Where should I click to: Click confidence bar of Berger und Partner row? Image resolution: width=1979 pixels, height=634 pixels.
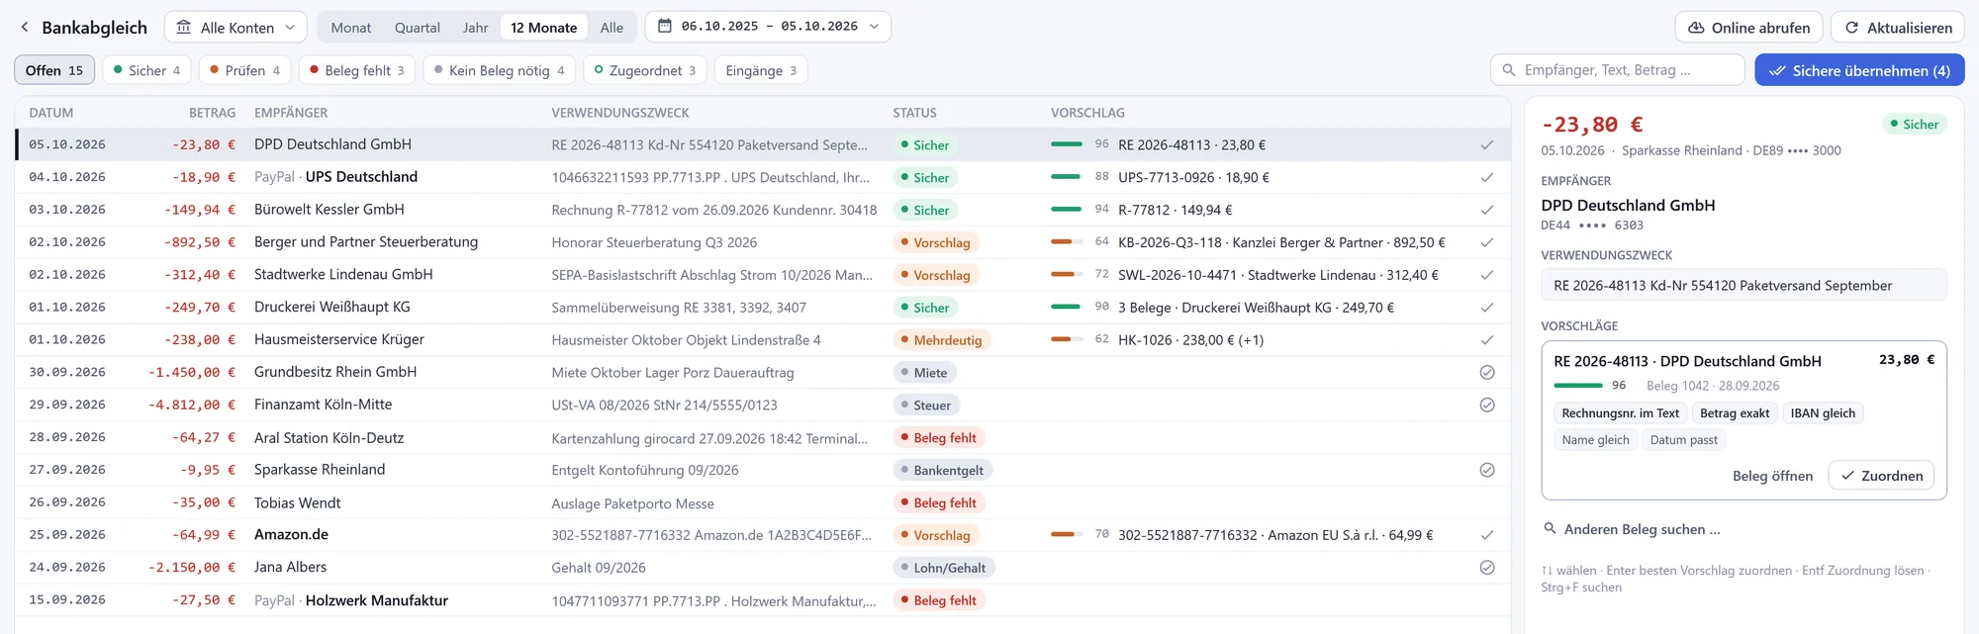pyautogui.click(x=1067, y=242)
